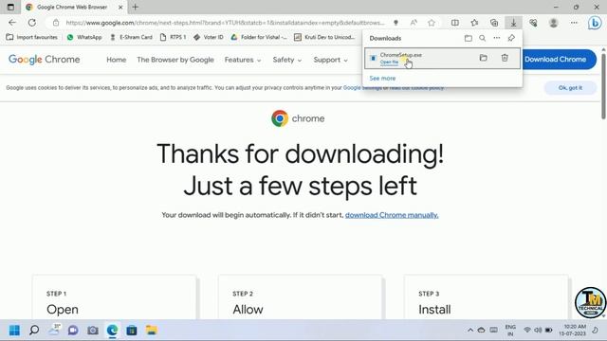Open taskbar Search
Viewport: 607px width, 341px height.
point(34,331)
